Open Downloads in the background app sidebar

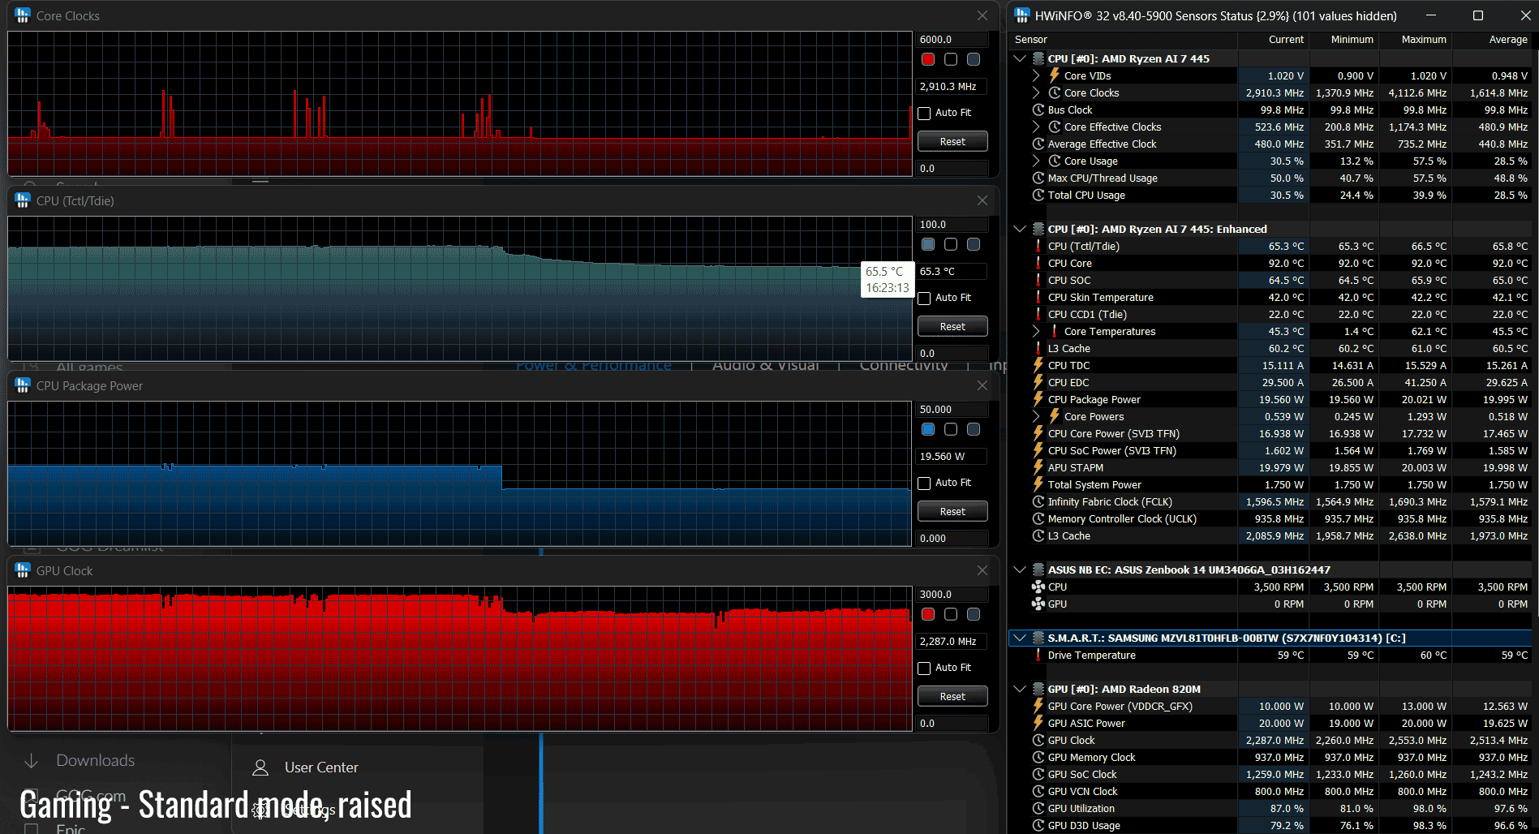pos(80,760)
